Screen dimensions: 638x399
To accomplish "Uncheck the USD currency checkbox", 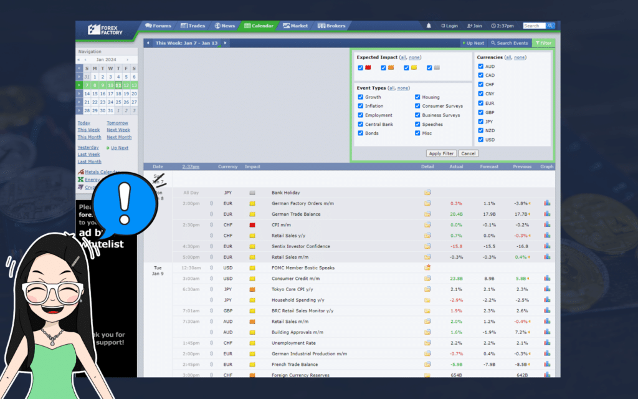I will click(x=480, y=140).
